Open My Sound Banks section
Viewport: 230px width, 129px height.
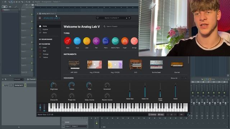pyautogui.click(x=46, y=39)
